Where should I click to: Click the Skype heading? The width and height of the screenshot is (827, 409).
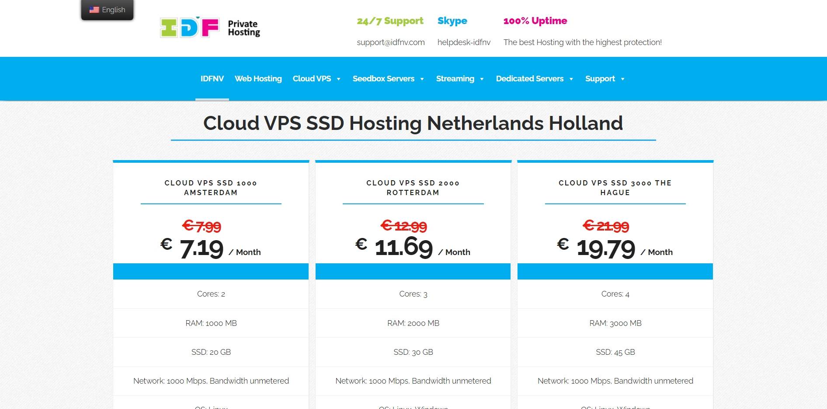(x=452, y=21)
